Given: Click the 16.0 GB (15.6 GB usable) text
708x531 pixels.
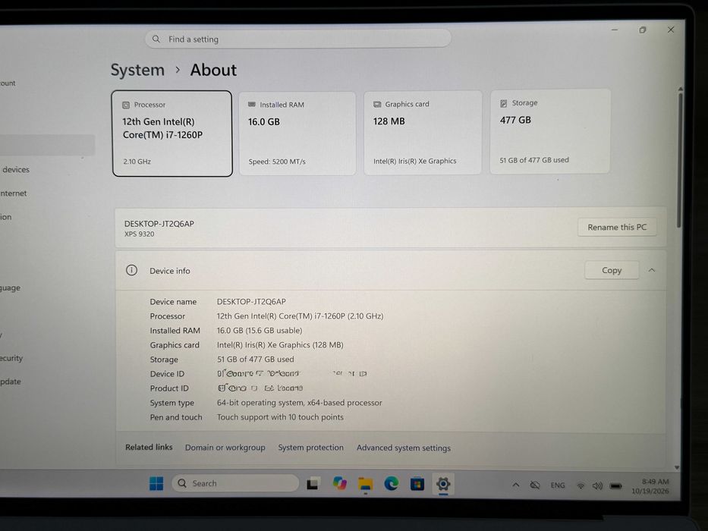Looking at the screenshot, I should 260,331.
